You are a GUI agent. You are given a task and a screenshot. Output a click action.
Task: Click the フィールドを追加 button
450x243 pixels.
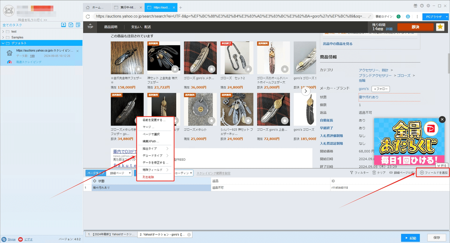[x=434, y=173]
